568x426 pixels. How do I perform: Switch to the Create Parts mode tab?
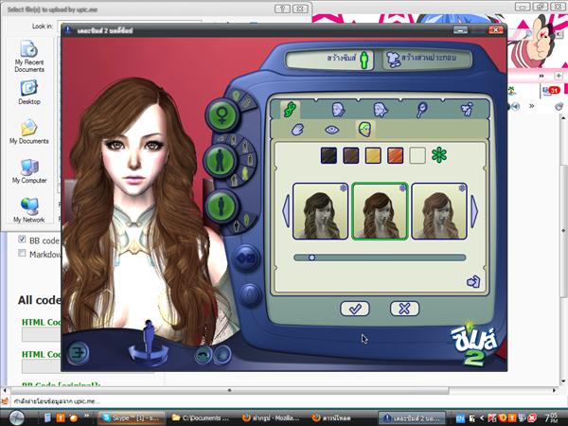click(x=426, y=59)
